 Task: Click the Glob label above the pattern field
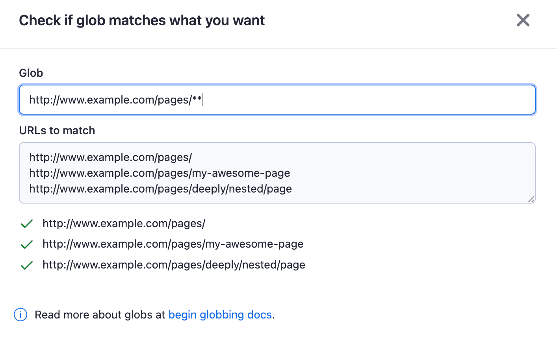(x=31, y=73)
